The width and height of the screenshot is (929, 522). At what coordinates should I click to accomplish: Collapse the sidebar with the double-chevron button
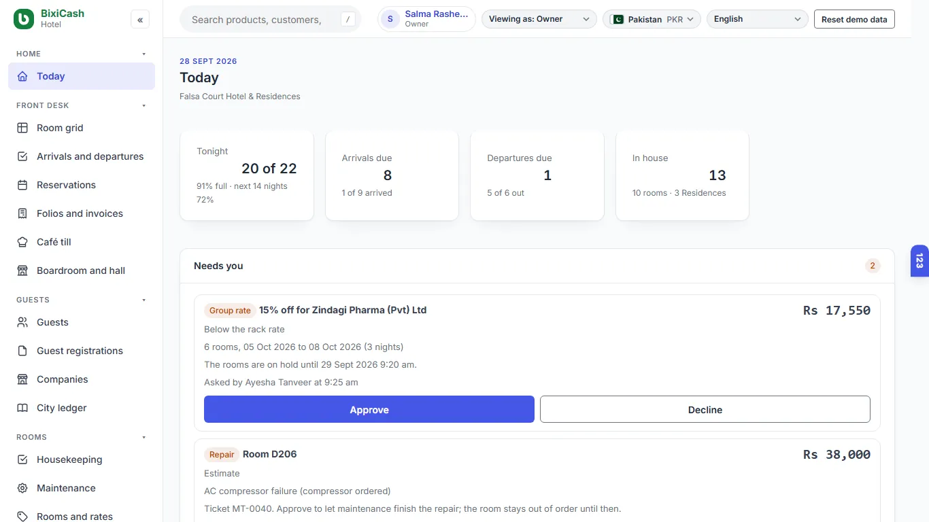coord(140,20)
